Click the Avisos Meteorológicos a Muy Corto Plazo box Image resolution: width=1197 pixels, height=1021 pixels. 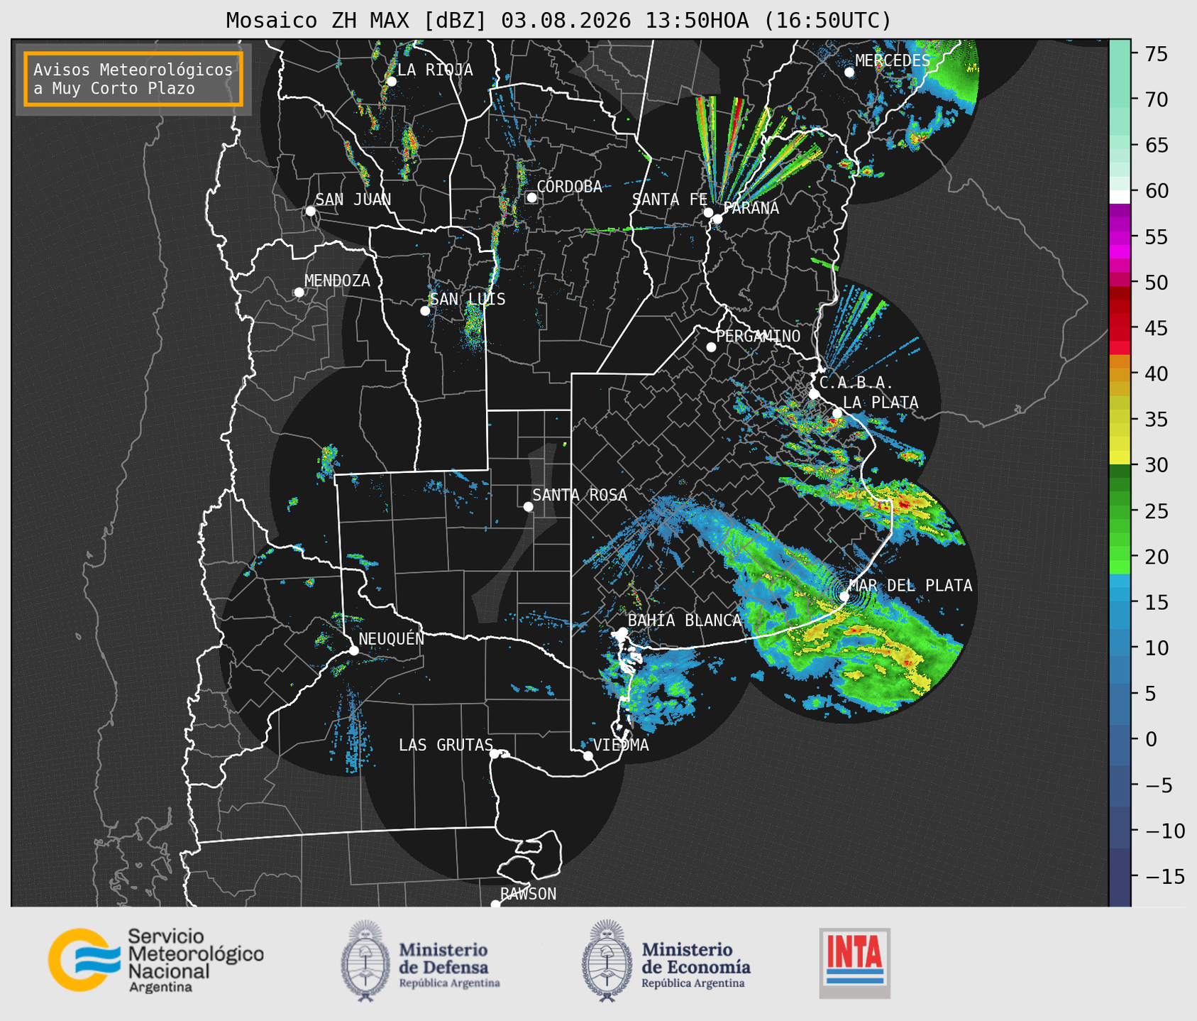133,79
